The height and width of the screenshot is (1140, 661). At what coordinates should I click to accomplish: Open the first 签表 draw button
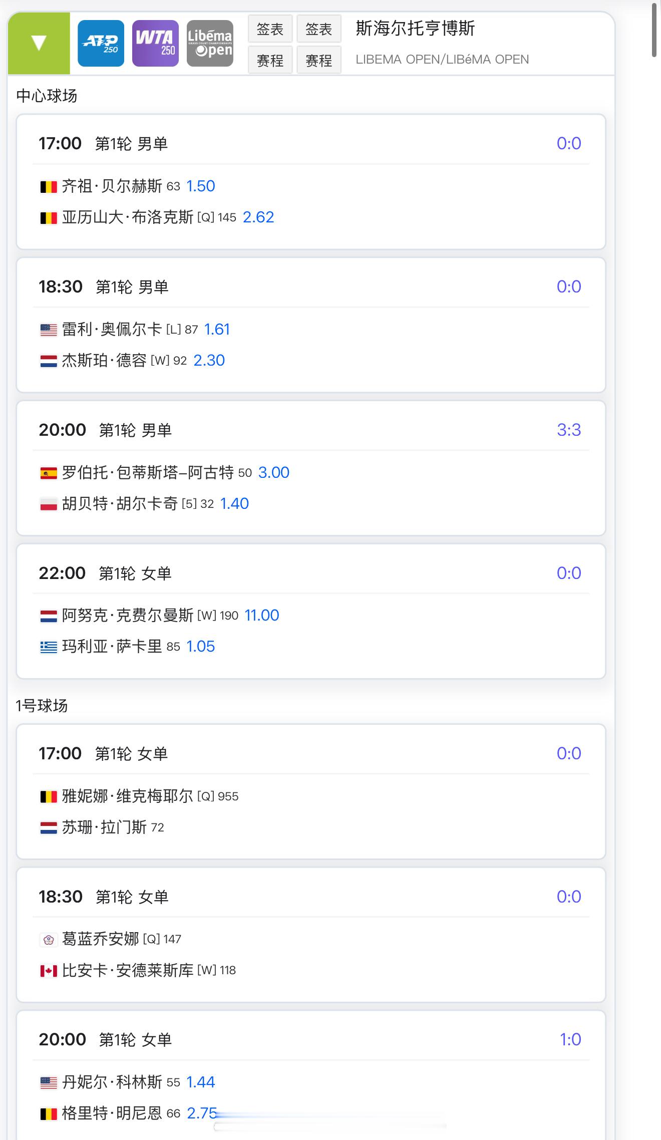coord(270,29)
